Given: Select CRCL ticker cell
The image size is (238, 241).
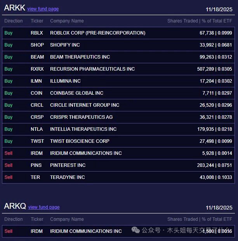Looking at the screenshot, I should 37,105.
